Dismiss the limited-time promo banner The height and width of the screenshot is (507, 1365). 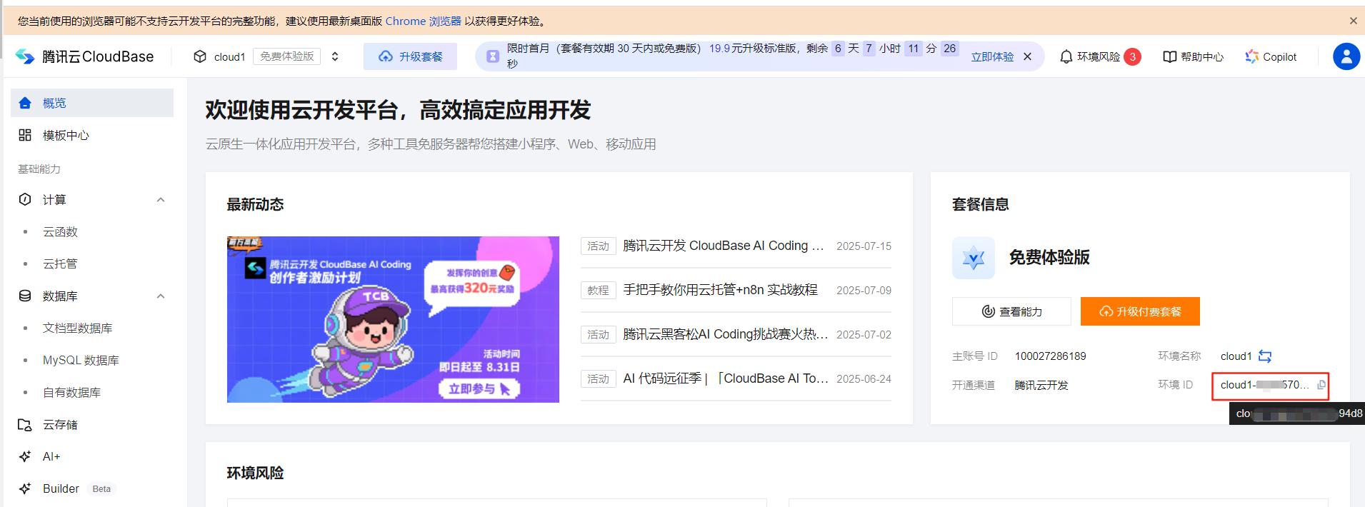coord(1027,56)
